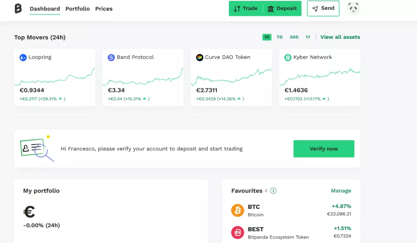Click the Kyber Network coin icon
Screen dimensions: 417x243
288,58
